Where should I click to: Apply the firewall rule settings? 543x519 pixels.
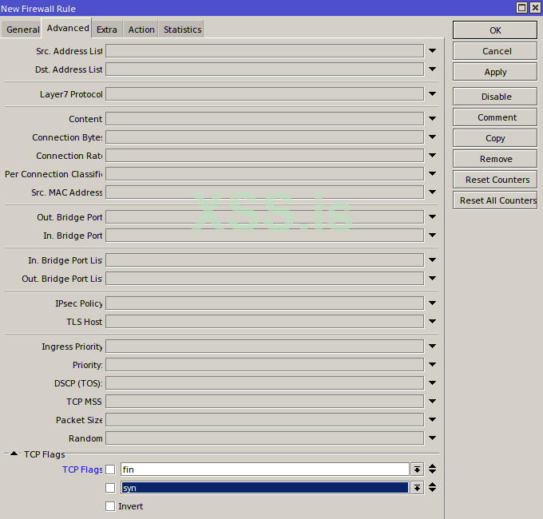[x=495, y=72]
